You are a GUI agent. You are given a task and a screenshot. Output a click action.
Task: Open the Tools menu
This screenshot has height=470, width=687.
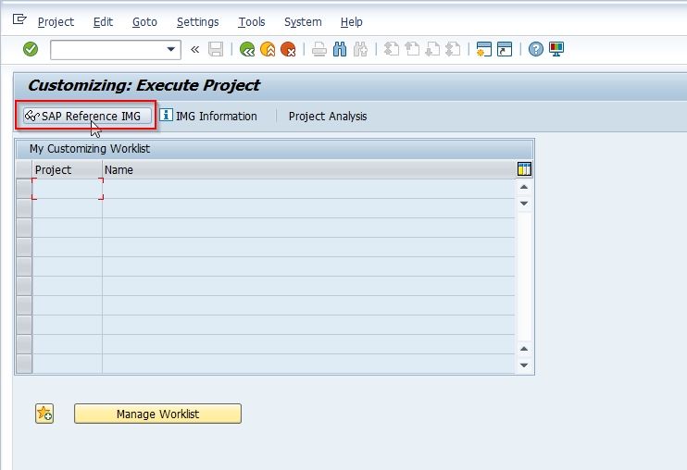(x=252, y=22)
